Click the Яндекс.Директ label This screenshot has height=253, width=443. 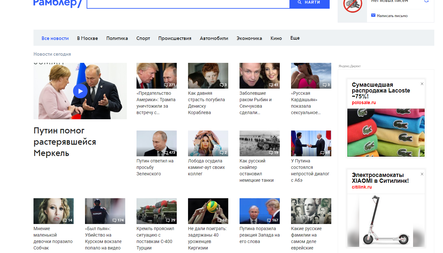point(350,66)
